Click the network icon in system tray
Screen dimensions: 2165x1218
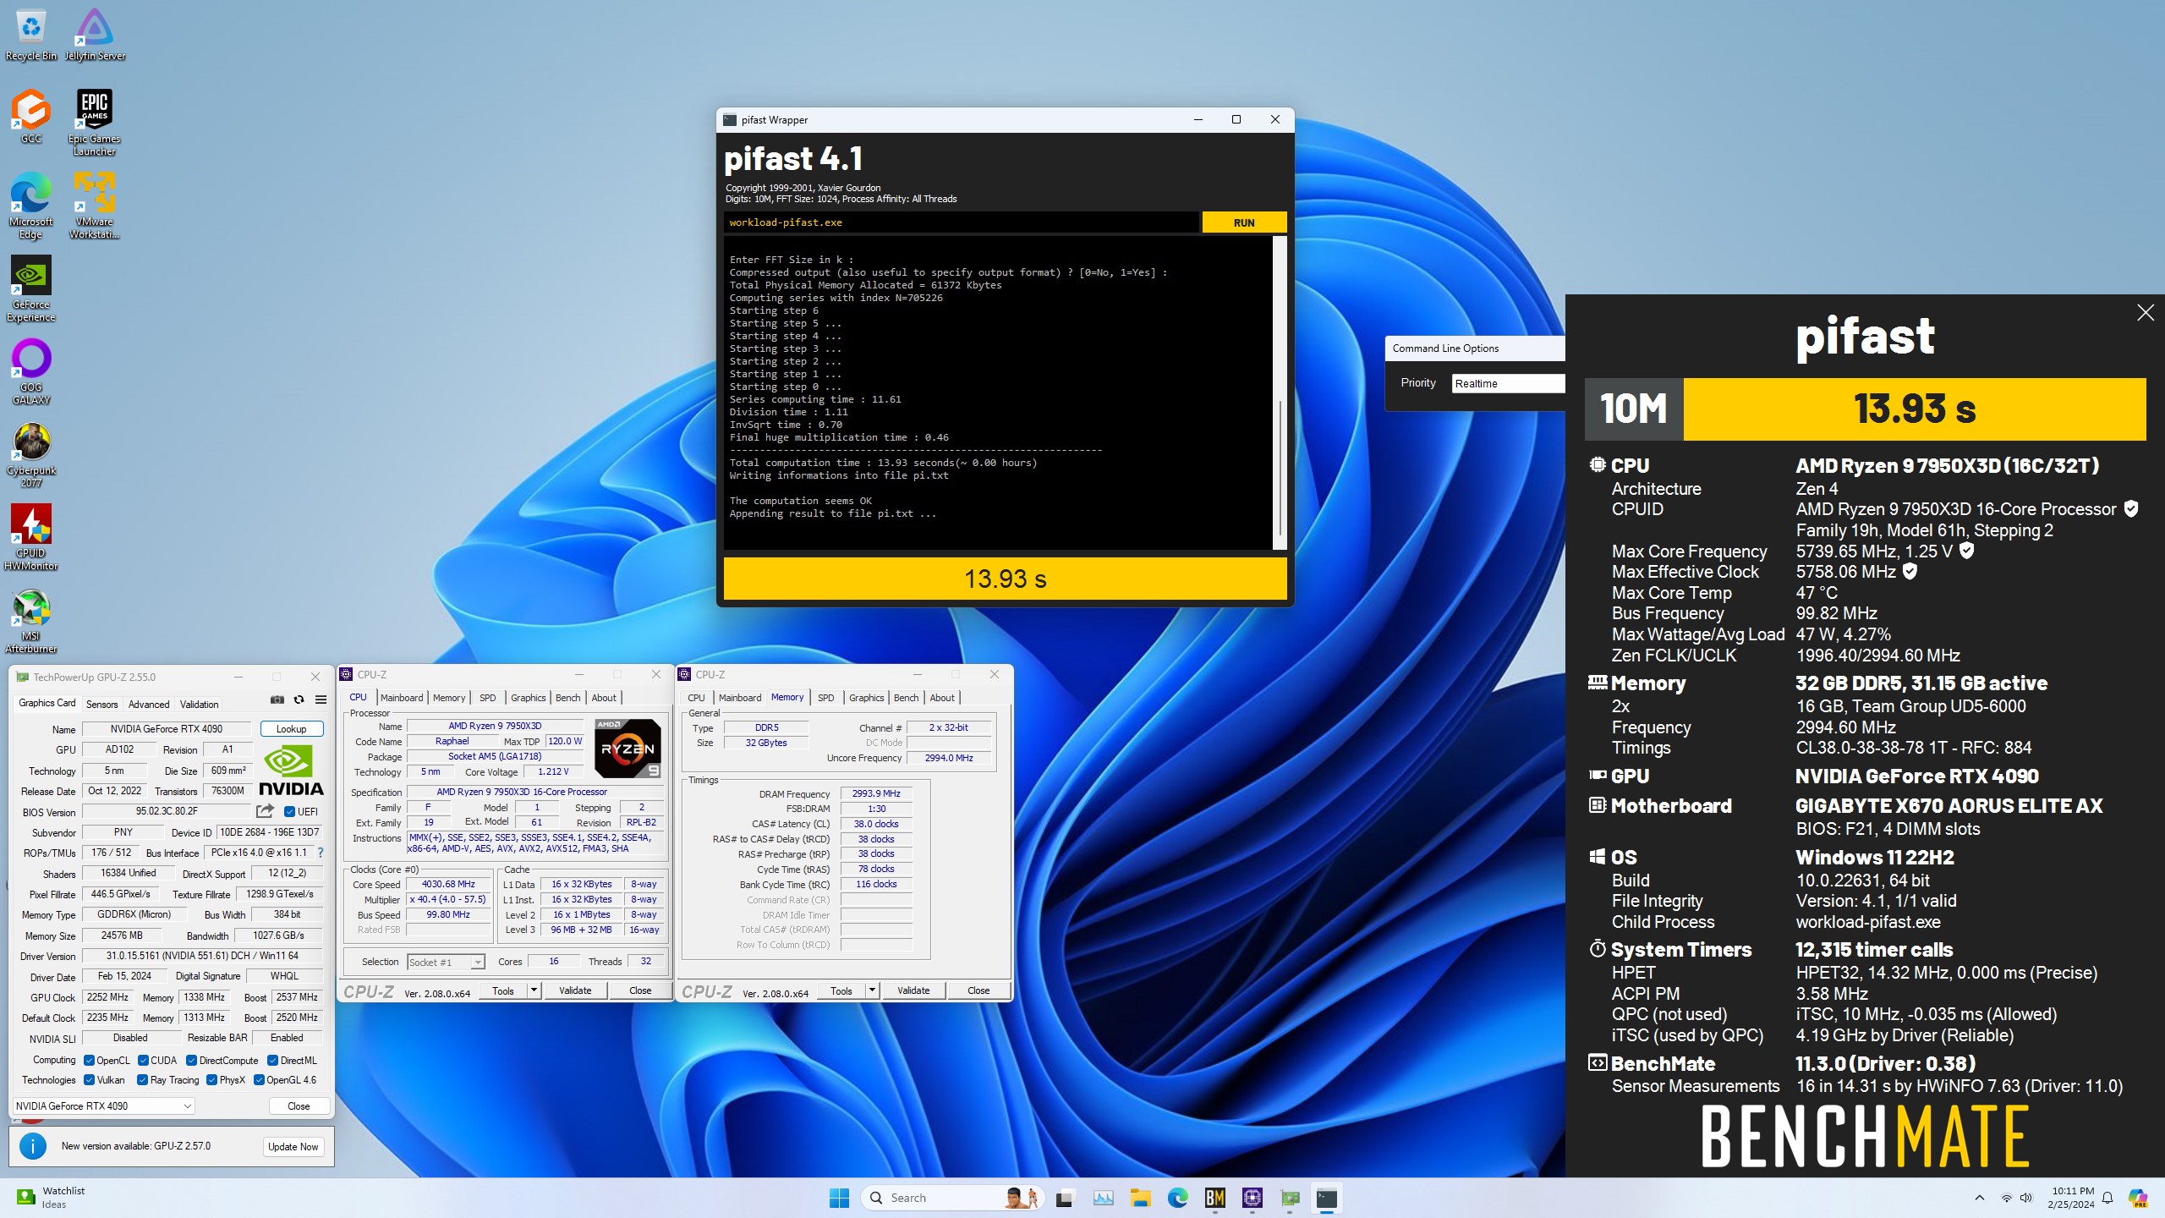tap(2006, 1198)
